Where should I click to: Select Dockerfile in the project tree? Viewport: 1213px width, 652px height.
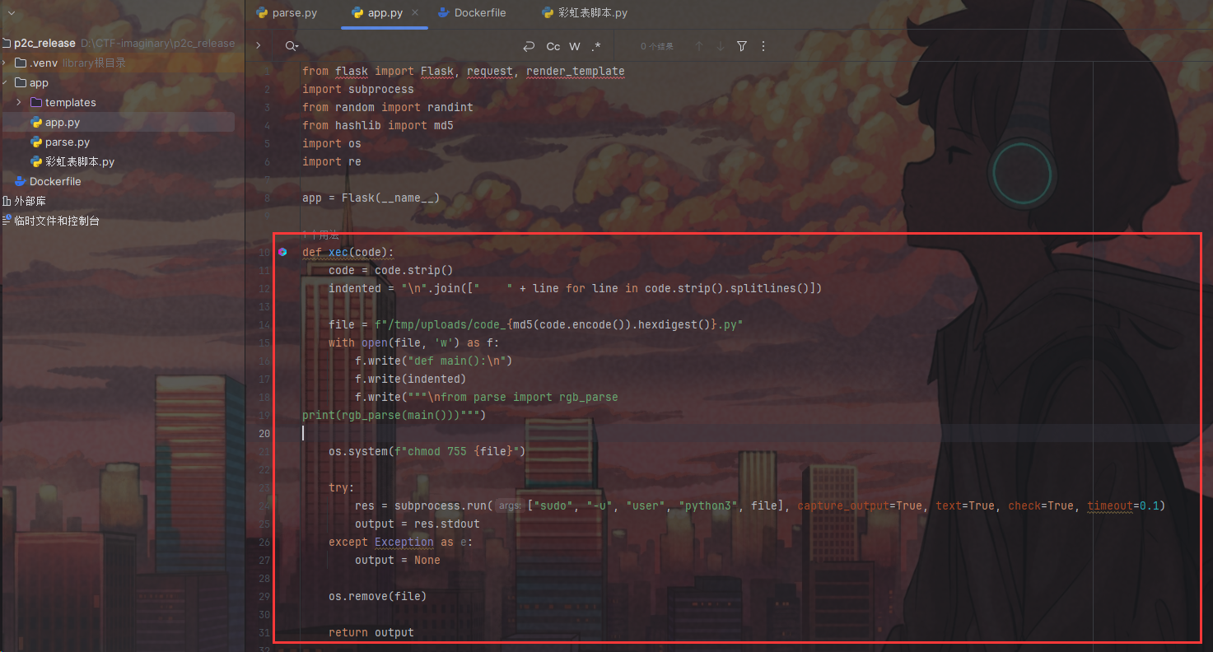54,181
